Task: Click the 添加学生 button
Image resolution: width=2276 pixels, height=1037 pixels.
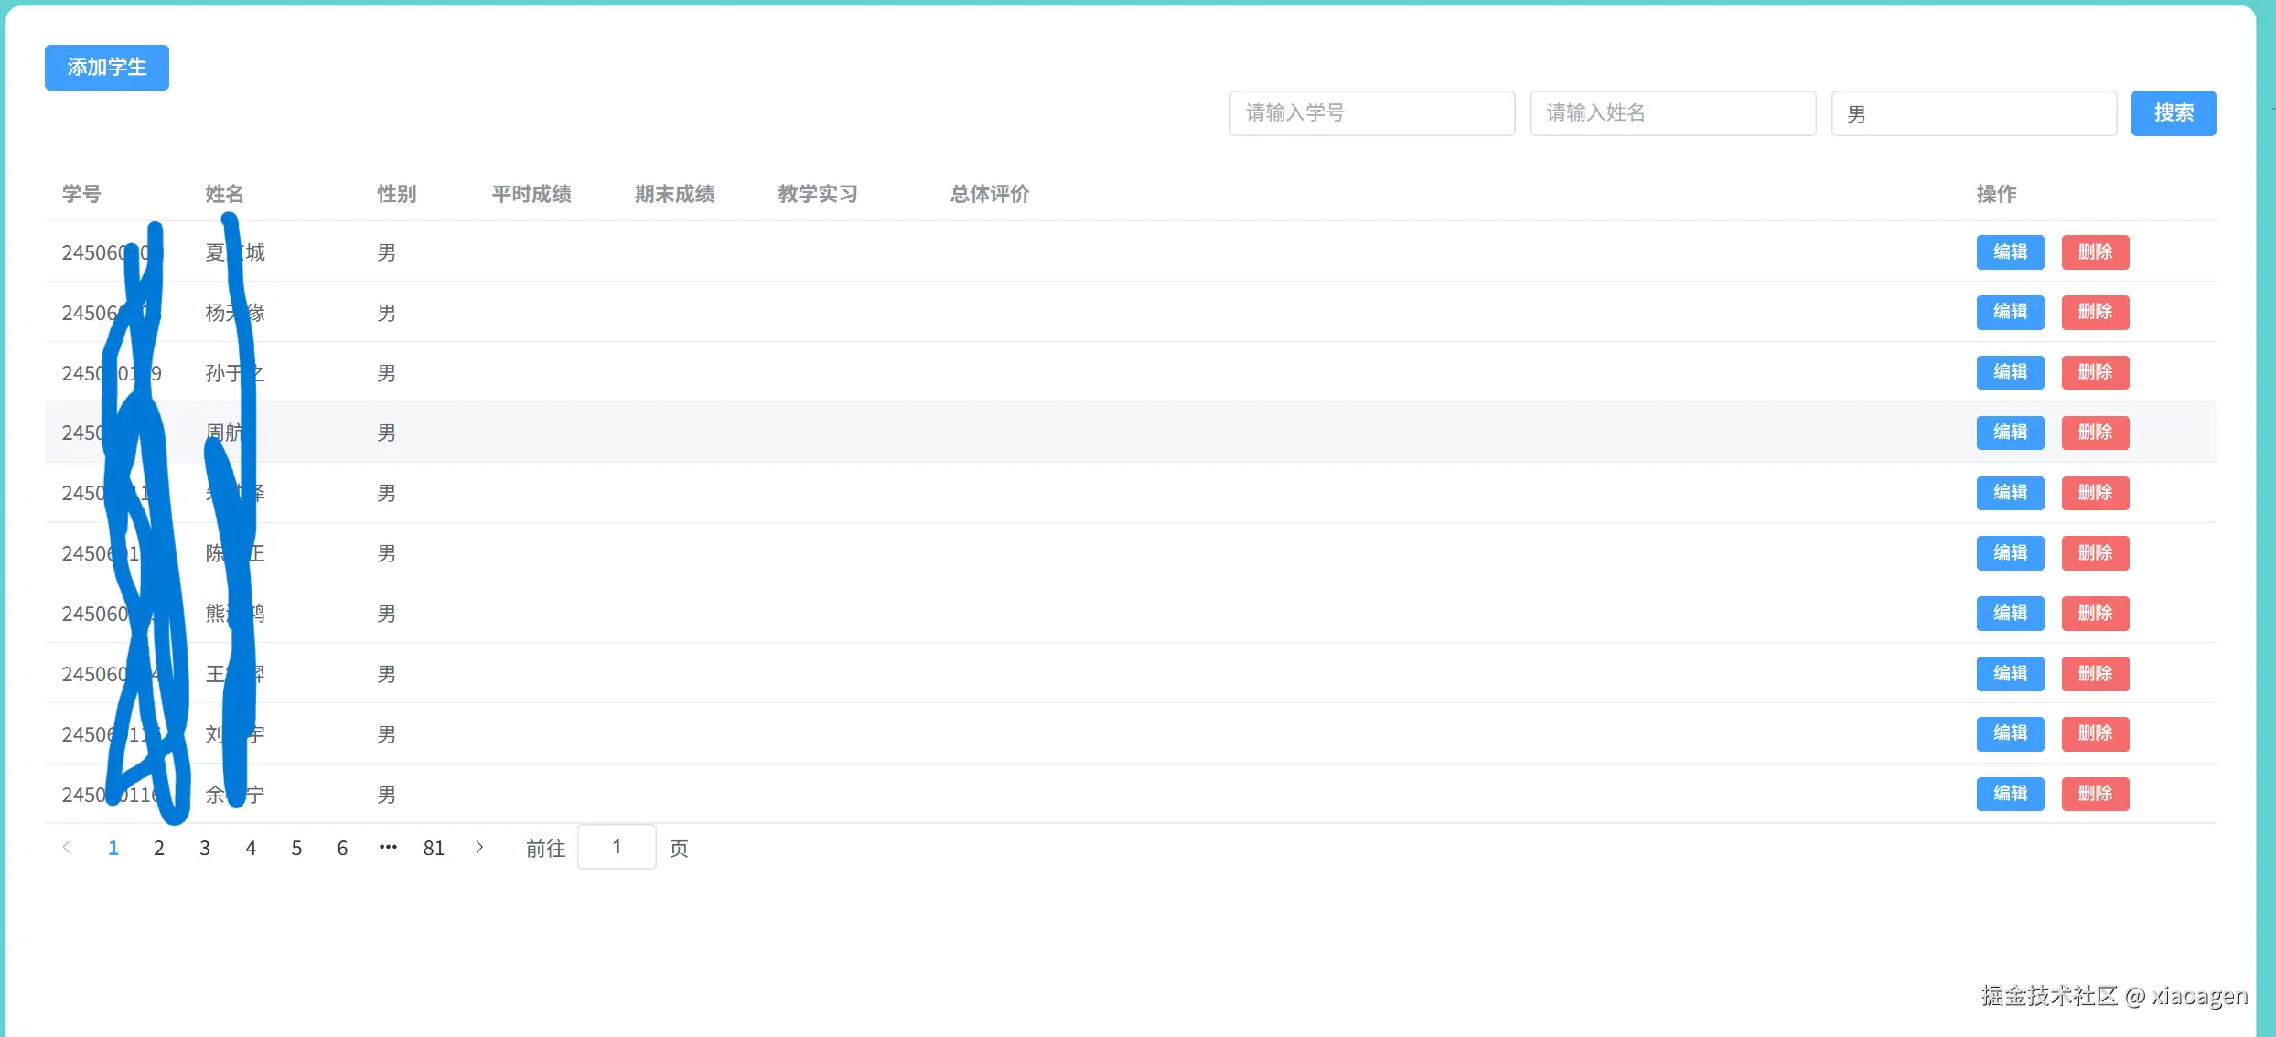Action: click(x=106, y=67)
